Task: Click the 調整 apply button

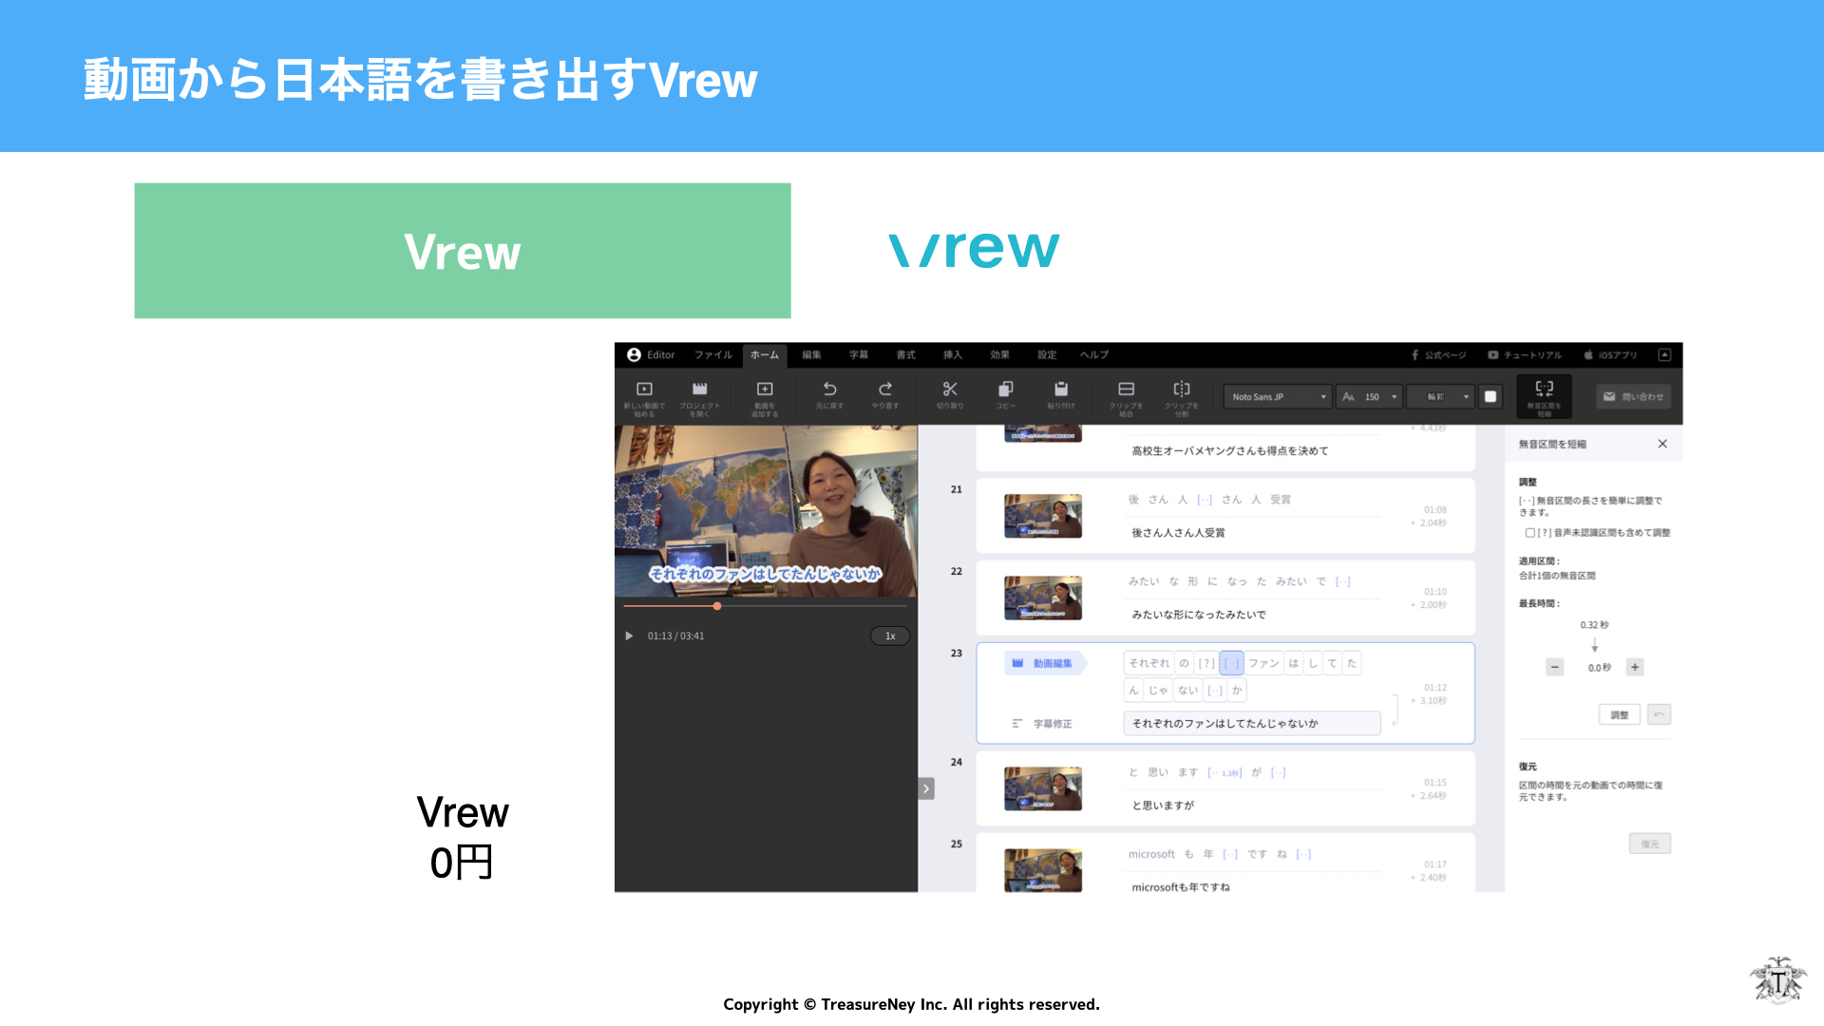Action: click(x=1620, y=714)
